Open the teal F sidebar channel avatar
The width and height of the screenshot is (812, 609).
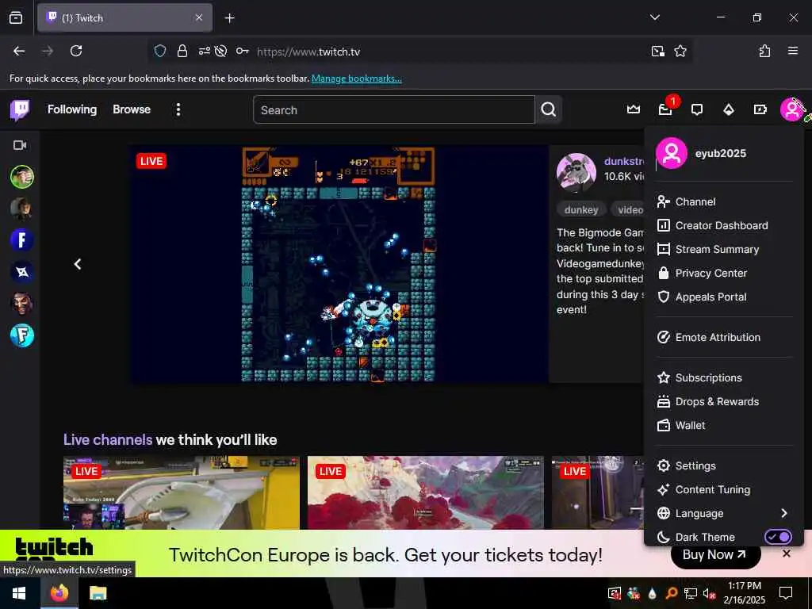22,335
